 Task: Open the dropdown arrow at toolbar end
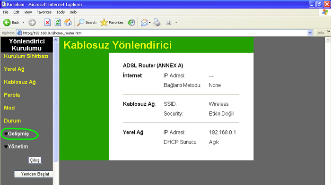click(x=176, y=22)
